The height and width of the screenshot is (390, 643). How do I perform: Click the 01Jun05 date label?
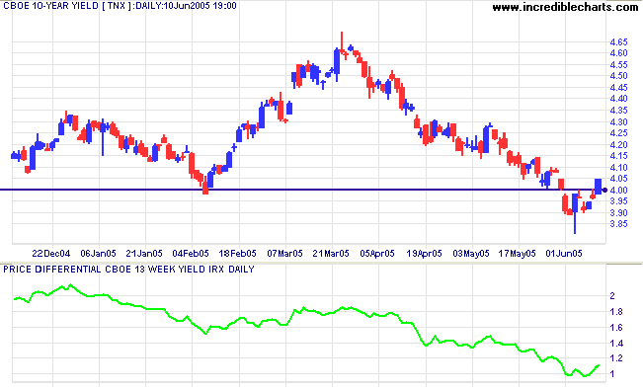coord(563,254)
